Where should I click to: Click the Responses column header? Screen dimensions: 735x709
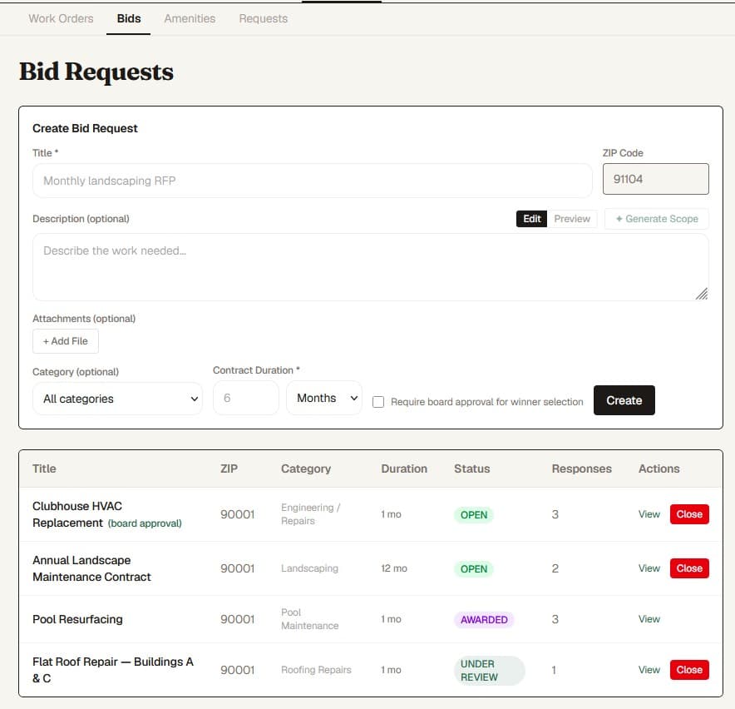tap(582, 469)
